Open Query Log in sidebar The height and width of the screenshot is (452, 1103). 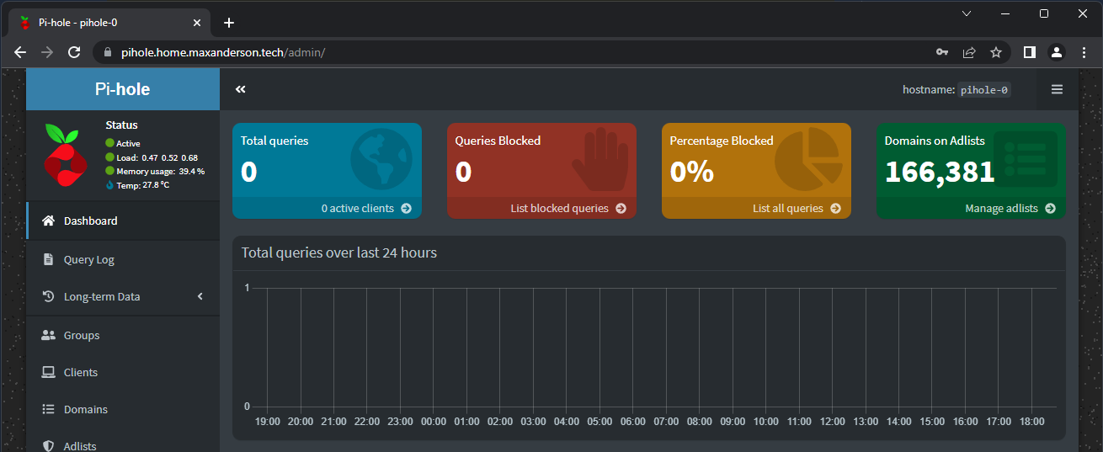click(123, 259)
